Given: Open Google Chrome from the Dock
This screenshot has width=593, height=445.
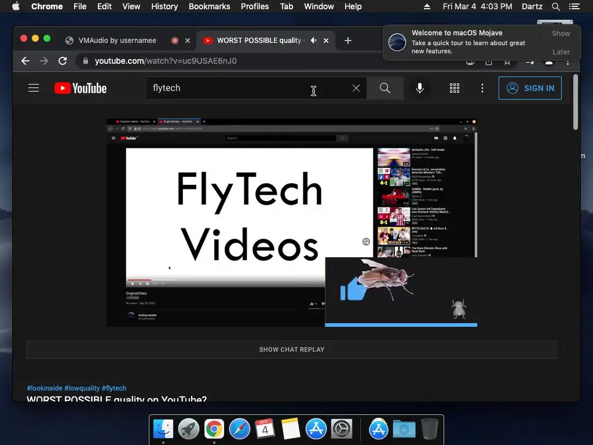Looking at the screenshot, I should click(214, 429).
